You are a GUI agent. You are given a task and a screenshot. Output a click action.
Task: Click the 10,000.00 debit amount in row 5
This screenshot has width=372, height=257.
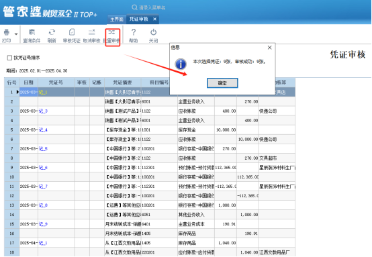point(226,130)
